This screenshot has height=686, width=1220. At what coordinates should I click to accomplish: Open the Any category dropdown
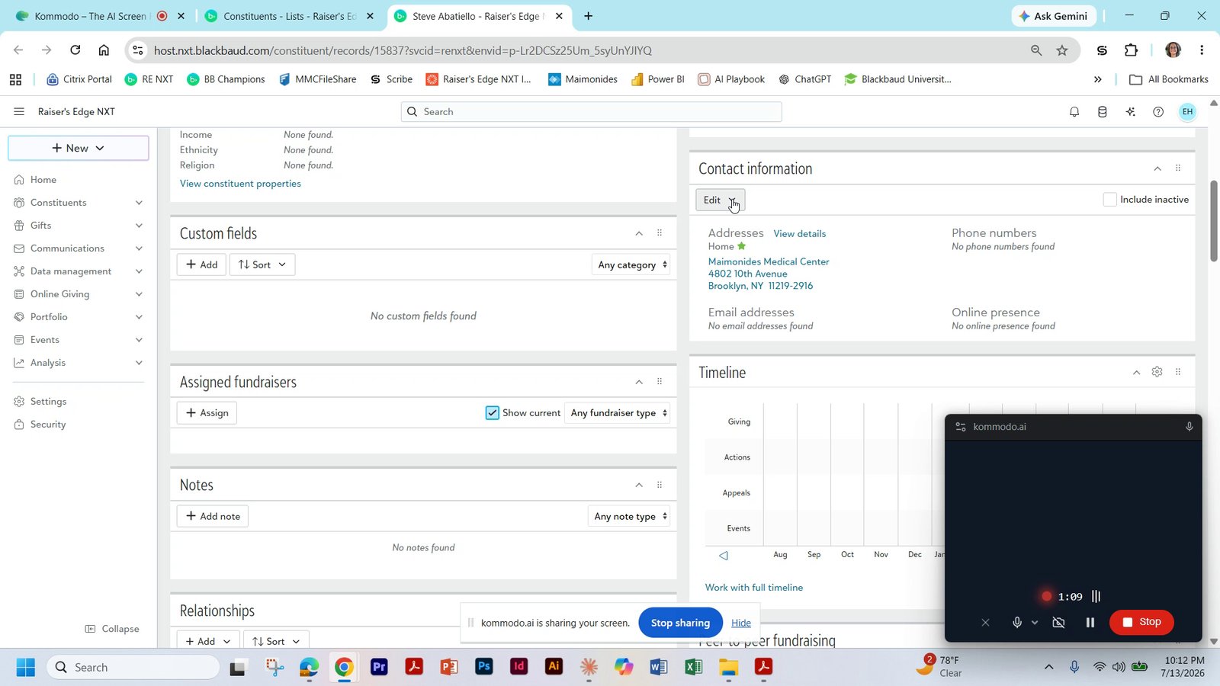coord(631,264)
